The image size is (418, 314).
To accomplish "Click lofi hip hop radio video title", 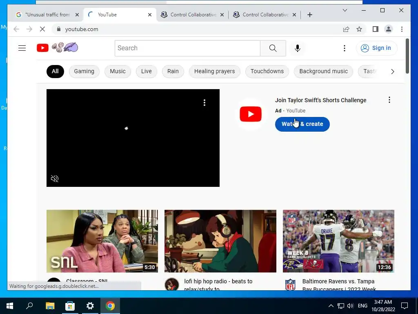I will 218,285.
